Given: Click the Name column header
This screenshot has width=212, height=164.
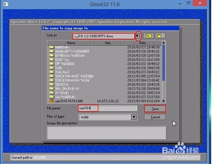Looking at the screenshot, I should (71, 43).
